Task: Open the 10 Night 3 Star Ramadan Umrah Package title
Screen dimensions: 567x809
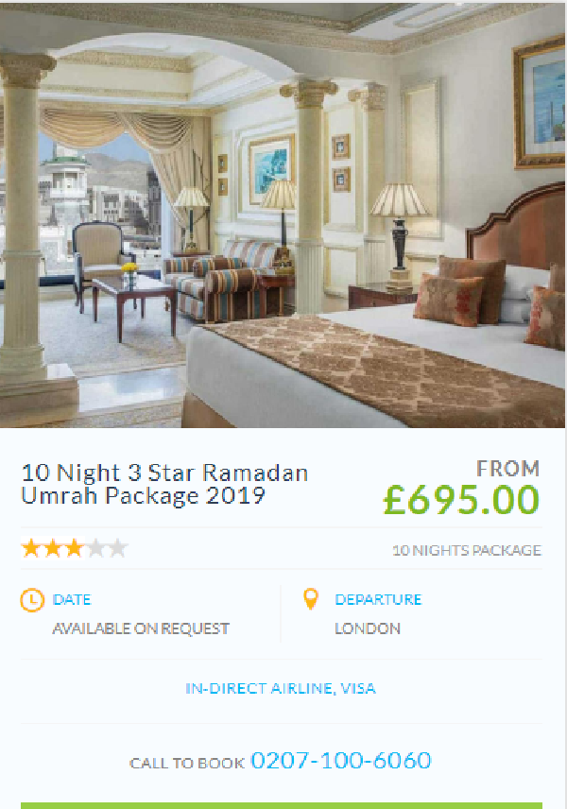Action: point(164,484)
